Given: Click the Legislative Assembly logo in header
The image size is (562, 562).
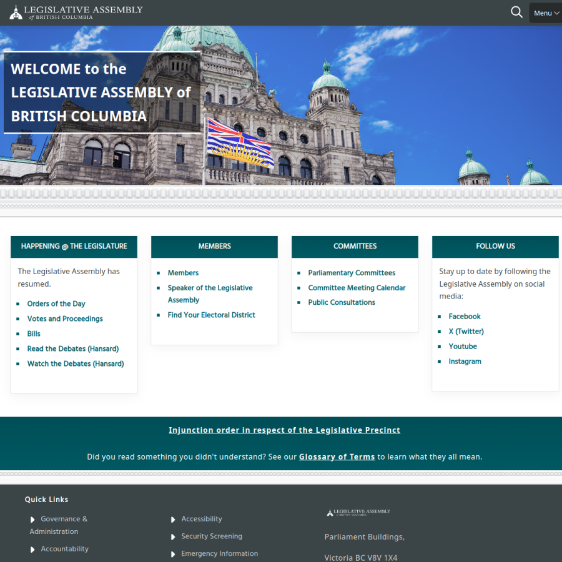Looking at the screenshot, I should tap(76, 12).
